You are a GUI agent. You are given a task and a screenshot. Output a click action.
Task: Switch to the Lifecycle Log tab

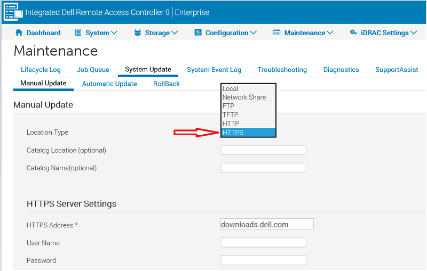point(41,70)
